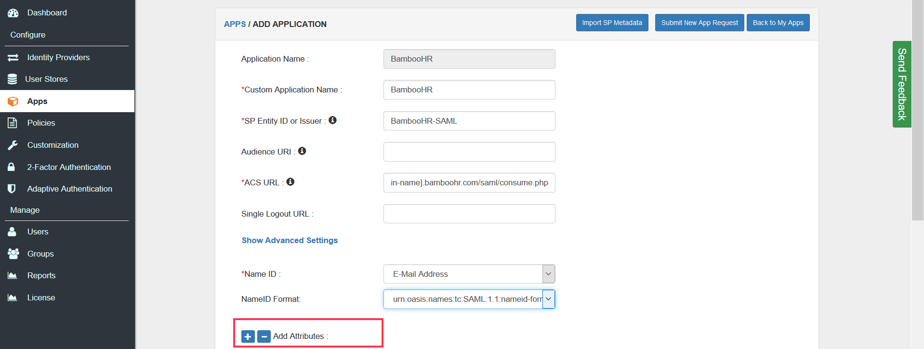
Task: Click the Reports chart icon
Action: click(x=13, y=275)
